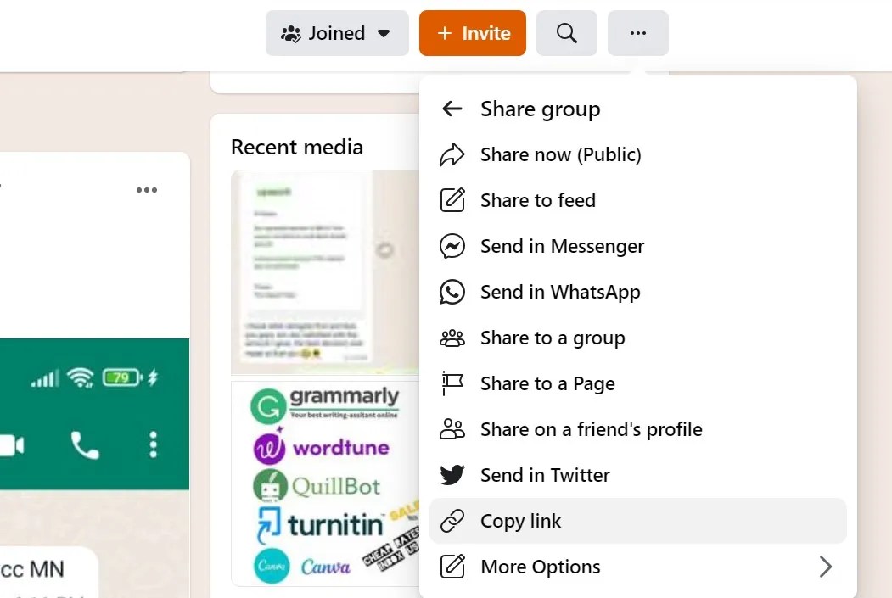Open the first Recent media thumbnail
The width and height of the screenshot is (892, 598).
click(x=324, y=271)
